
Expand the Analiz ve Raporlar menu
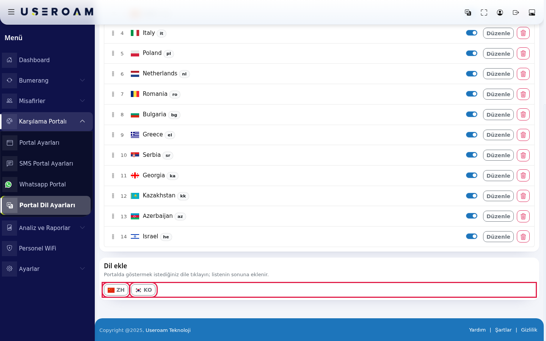point(46,228)
